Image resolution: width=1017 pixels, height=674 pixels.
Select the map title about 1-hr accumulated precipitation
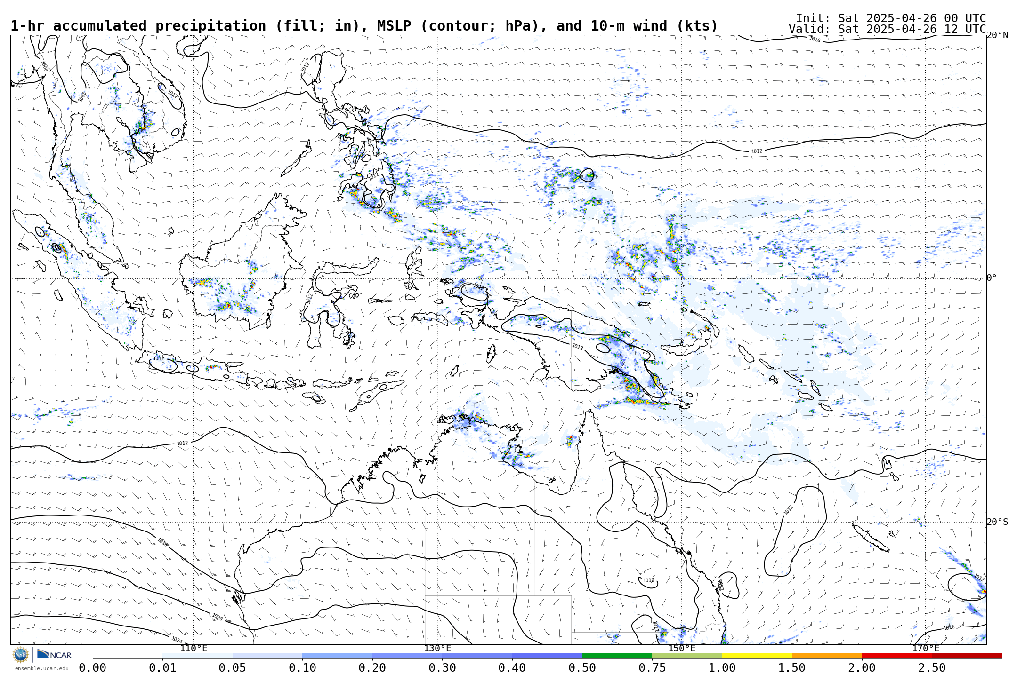point(364,26)
